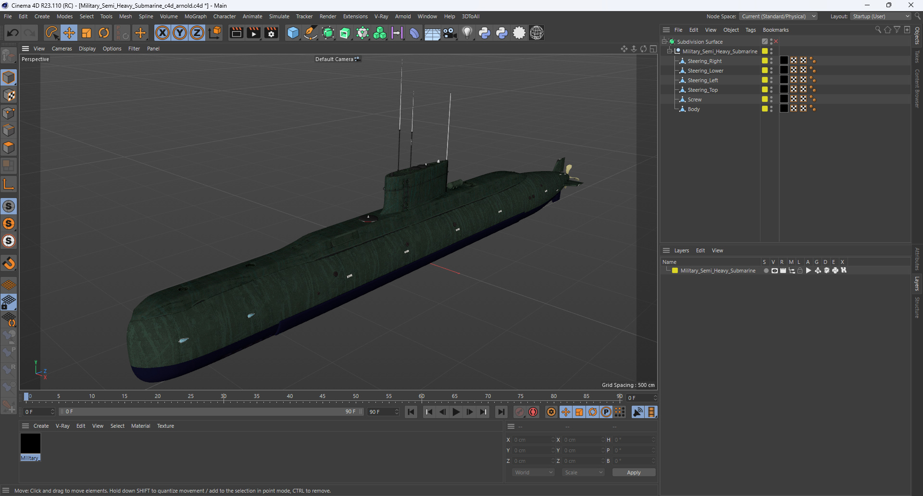This screenshot has width=923, height=496.
Task: Select Model mode cube icon
Action: click(9, 77)
